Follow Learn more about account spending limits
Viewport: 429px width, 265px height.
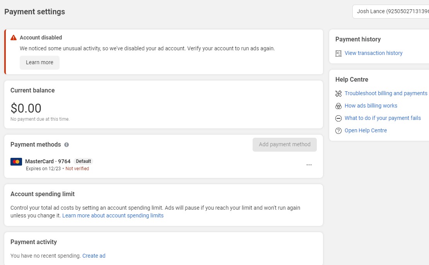(113, 215)
